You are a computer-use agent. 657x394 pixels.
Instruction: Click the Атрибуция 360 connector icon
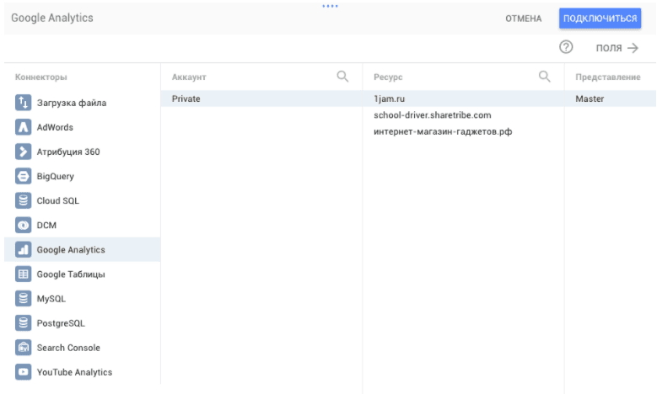[23, 152]
